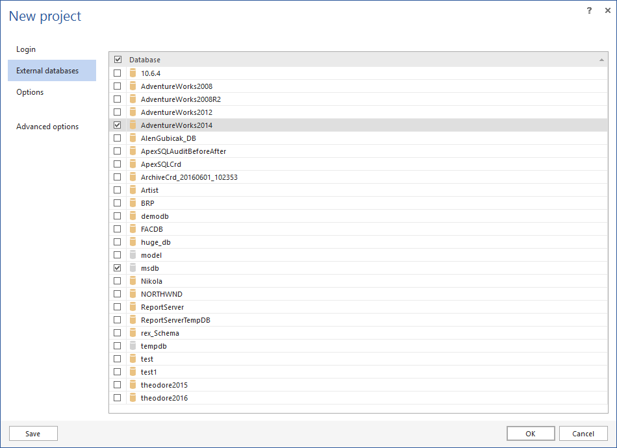Click the ReportServer database icon
This screenshot has width=617, height=448.
point(133,307)
